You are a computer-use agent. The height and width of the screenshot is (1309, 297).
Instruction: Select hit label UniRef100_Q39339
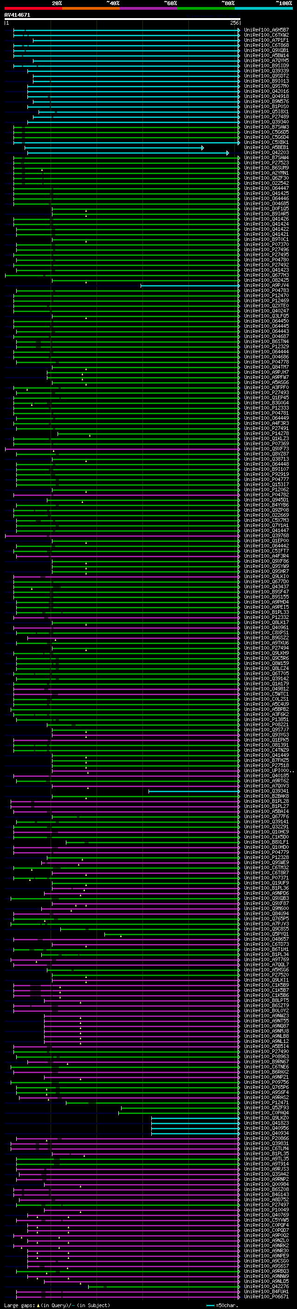pos(266,71)
